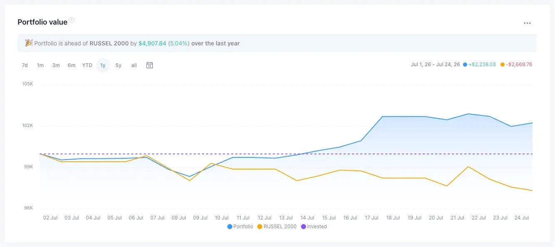Click the 99K y-axis label
Viewport: 555px width, 247px height.
tap(28, 167)
